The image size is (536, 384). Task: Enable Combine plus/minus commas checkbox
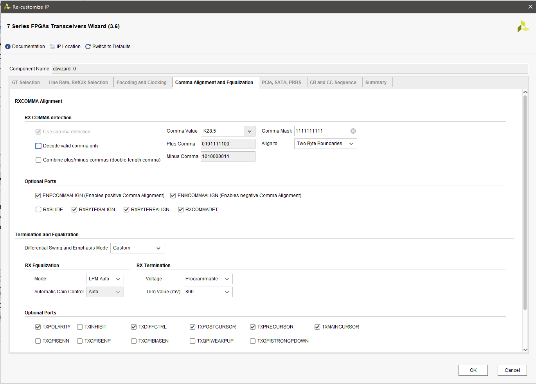pyautogui.click(x=38, y=160)
